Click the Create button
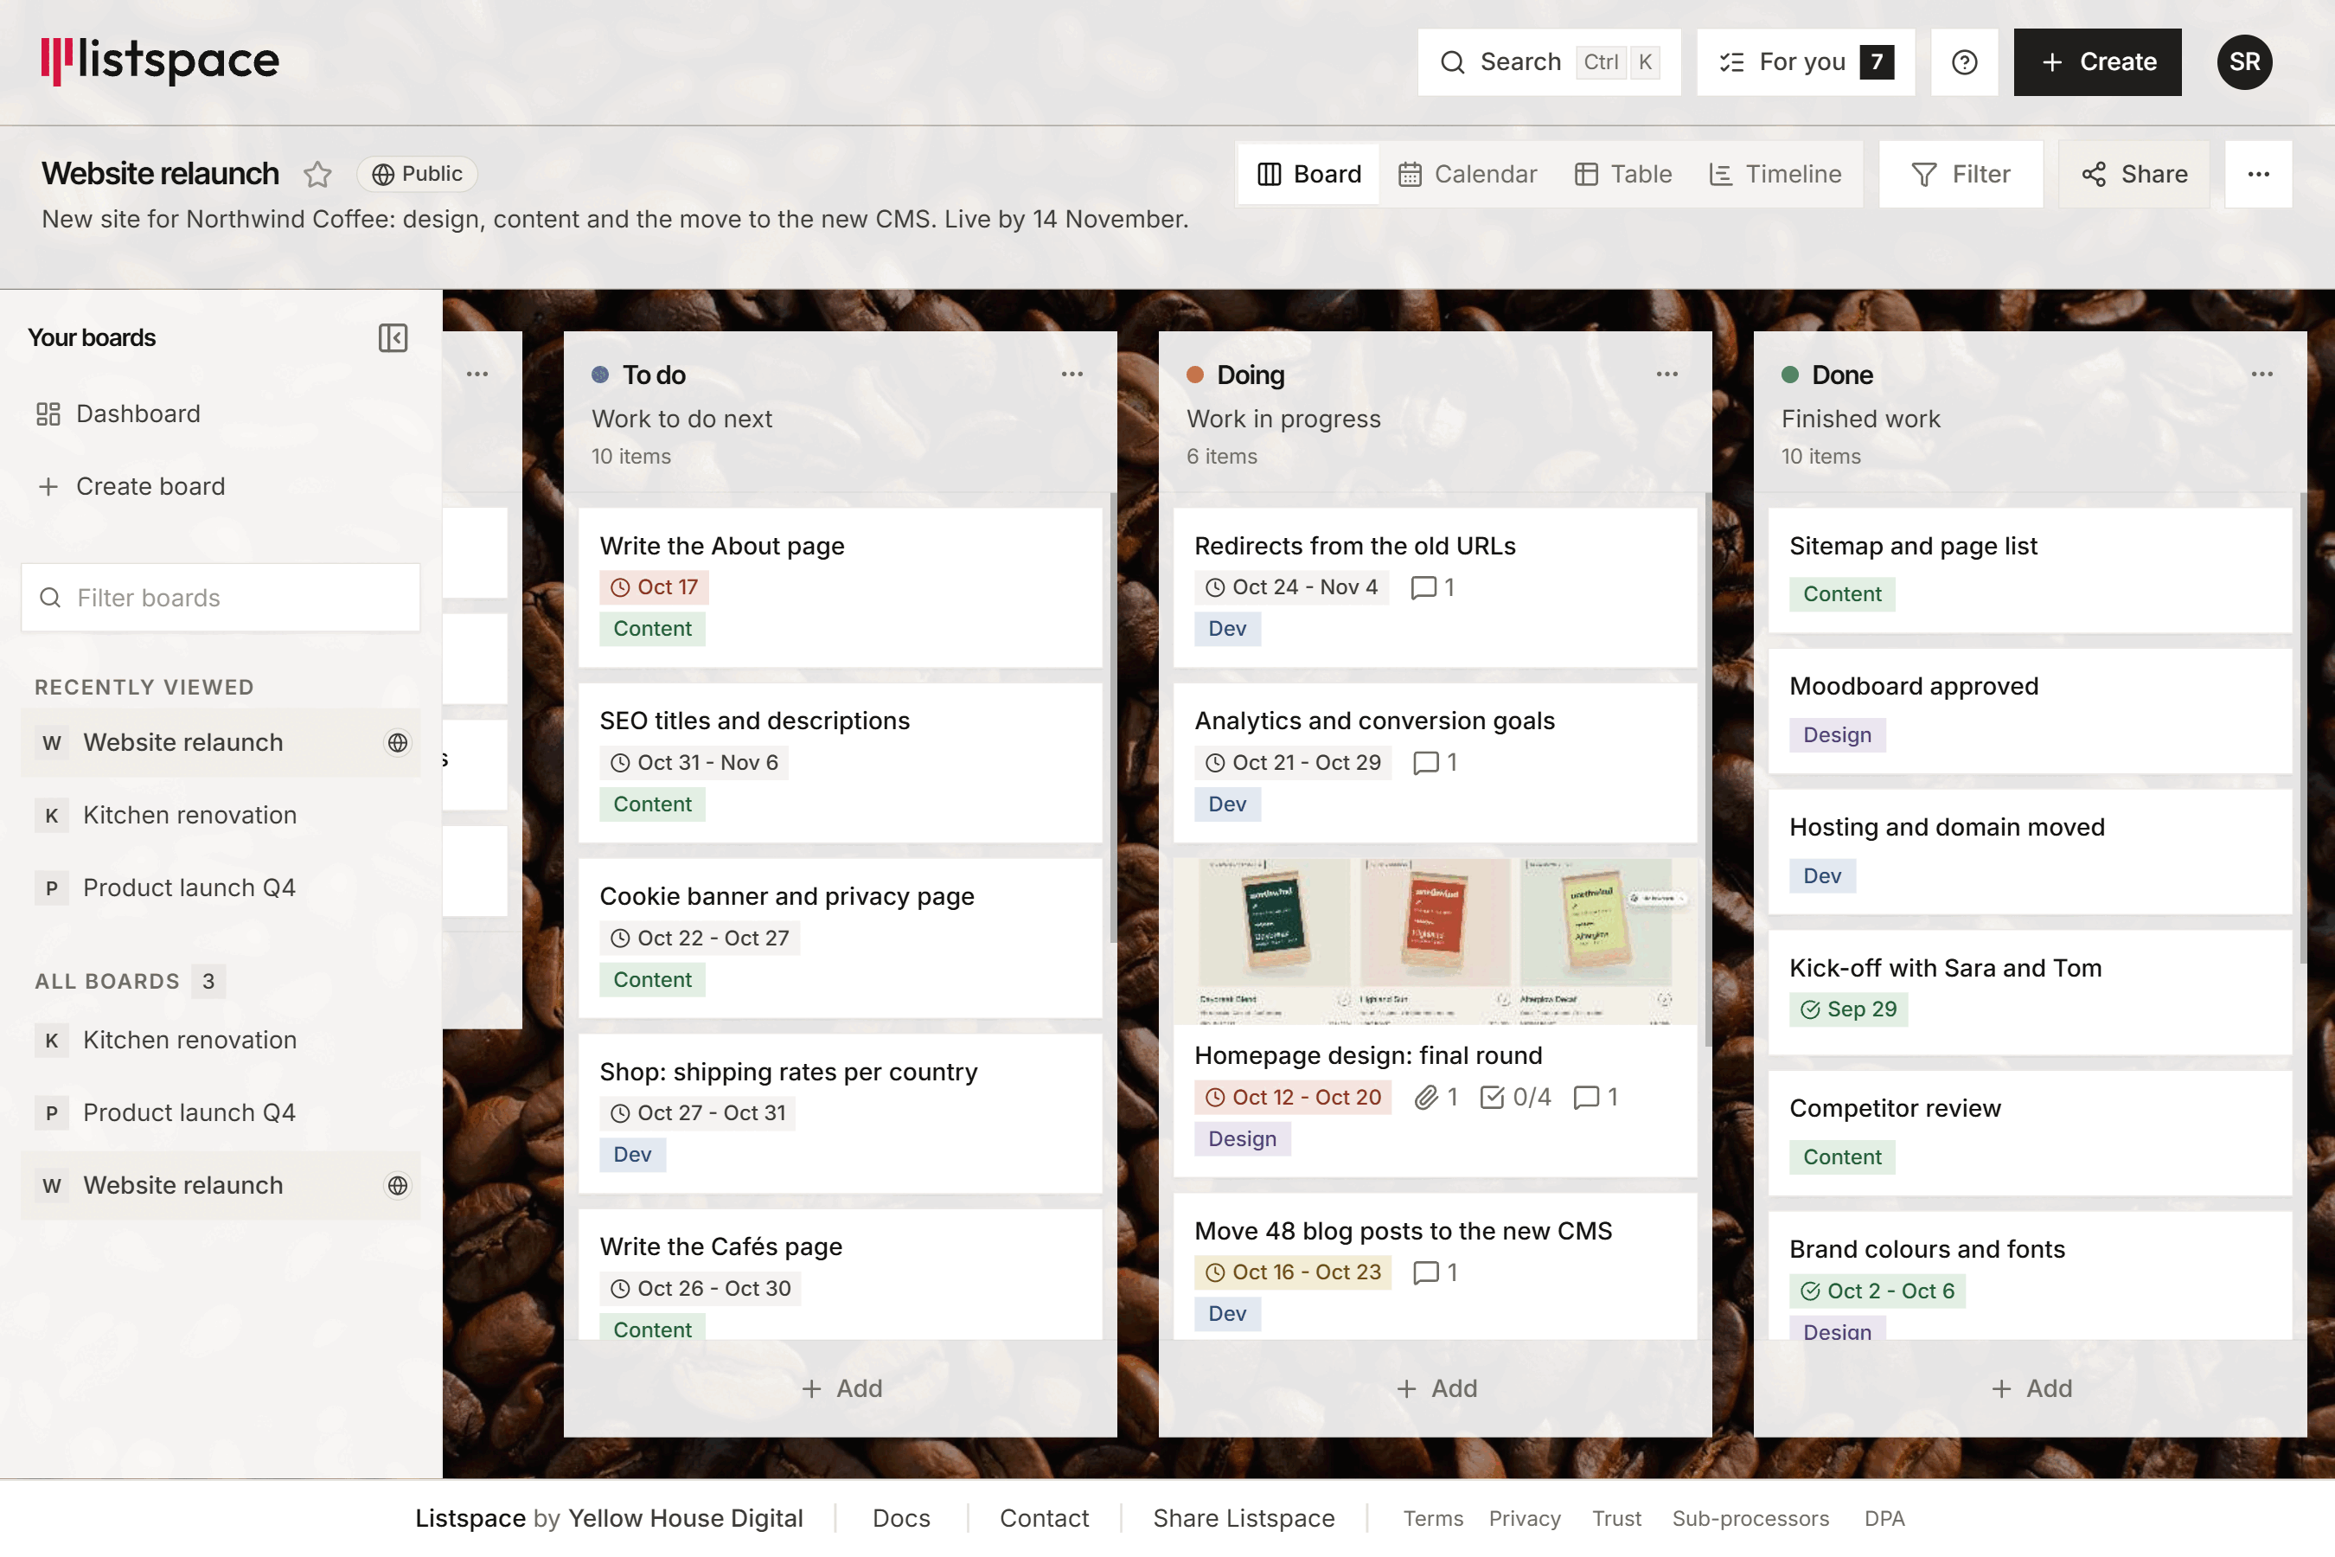Viewport: 2335px width, 1557px height. click(2096, 61)
